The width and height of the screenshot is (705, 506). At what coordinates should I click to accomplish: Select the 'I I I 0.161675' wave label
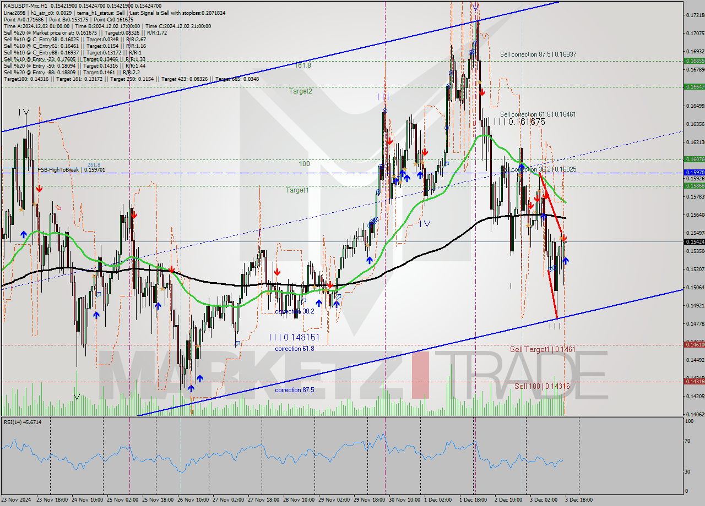(519, 122)
